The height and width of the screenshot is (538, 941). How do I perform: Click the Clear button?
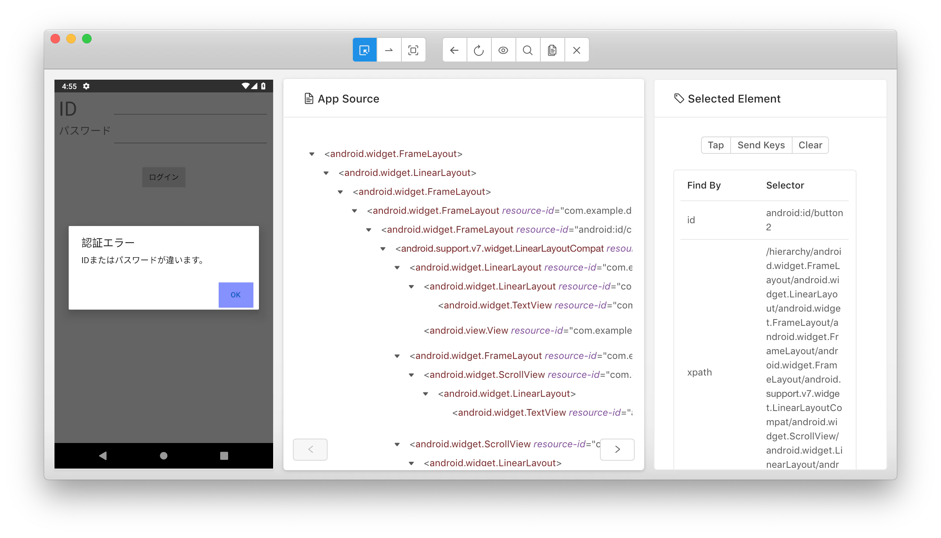click(x=810, y=145)
